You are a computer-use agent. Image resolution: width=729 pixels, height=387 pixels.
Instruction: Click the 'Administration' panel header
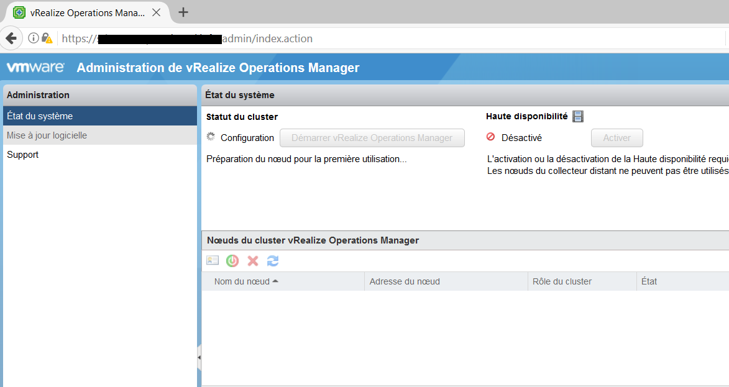(x=100, y=95)
